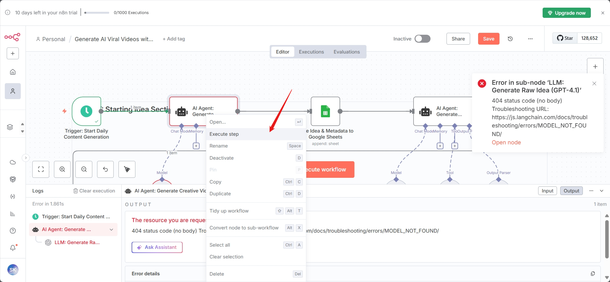Screen dimensions: 610x282
Task: Copy error details with copy icon
Action: tap(593, 274)
